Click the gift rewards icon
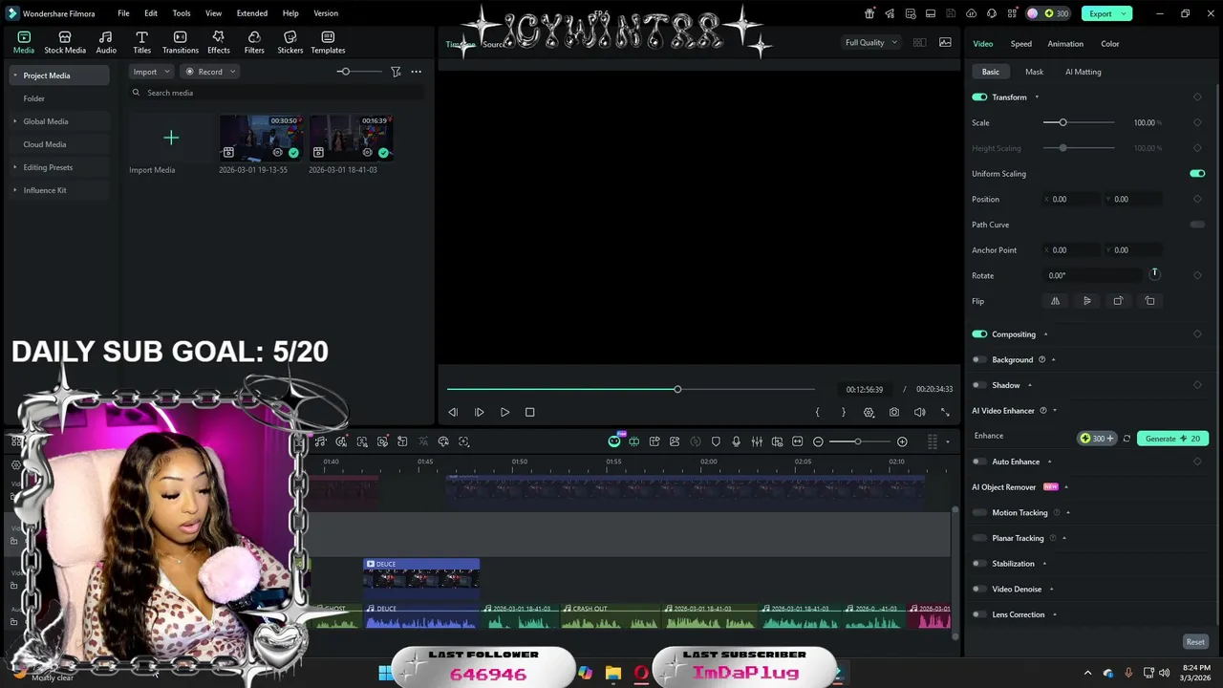Image resolution: width=1223 pixels, height=688 pixels. tap(869, 13)
